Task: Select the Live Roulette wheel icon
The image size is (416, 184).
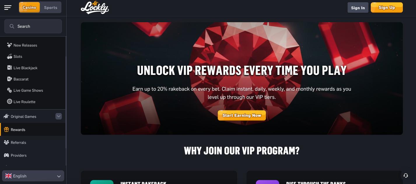Action: [x=9, y=102]
